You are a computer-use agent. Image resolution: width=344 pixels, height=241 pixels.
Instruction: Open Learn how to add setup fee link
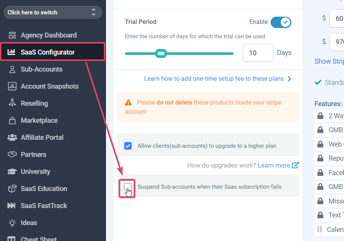214,79
